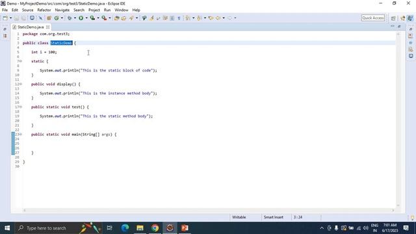This screenshot has height=234, width=416.
Task: Minimize the editor area
Action: (x=393, y=26)
